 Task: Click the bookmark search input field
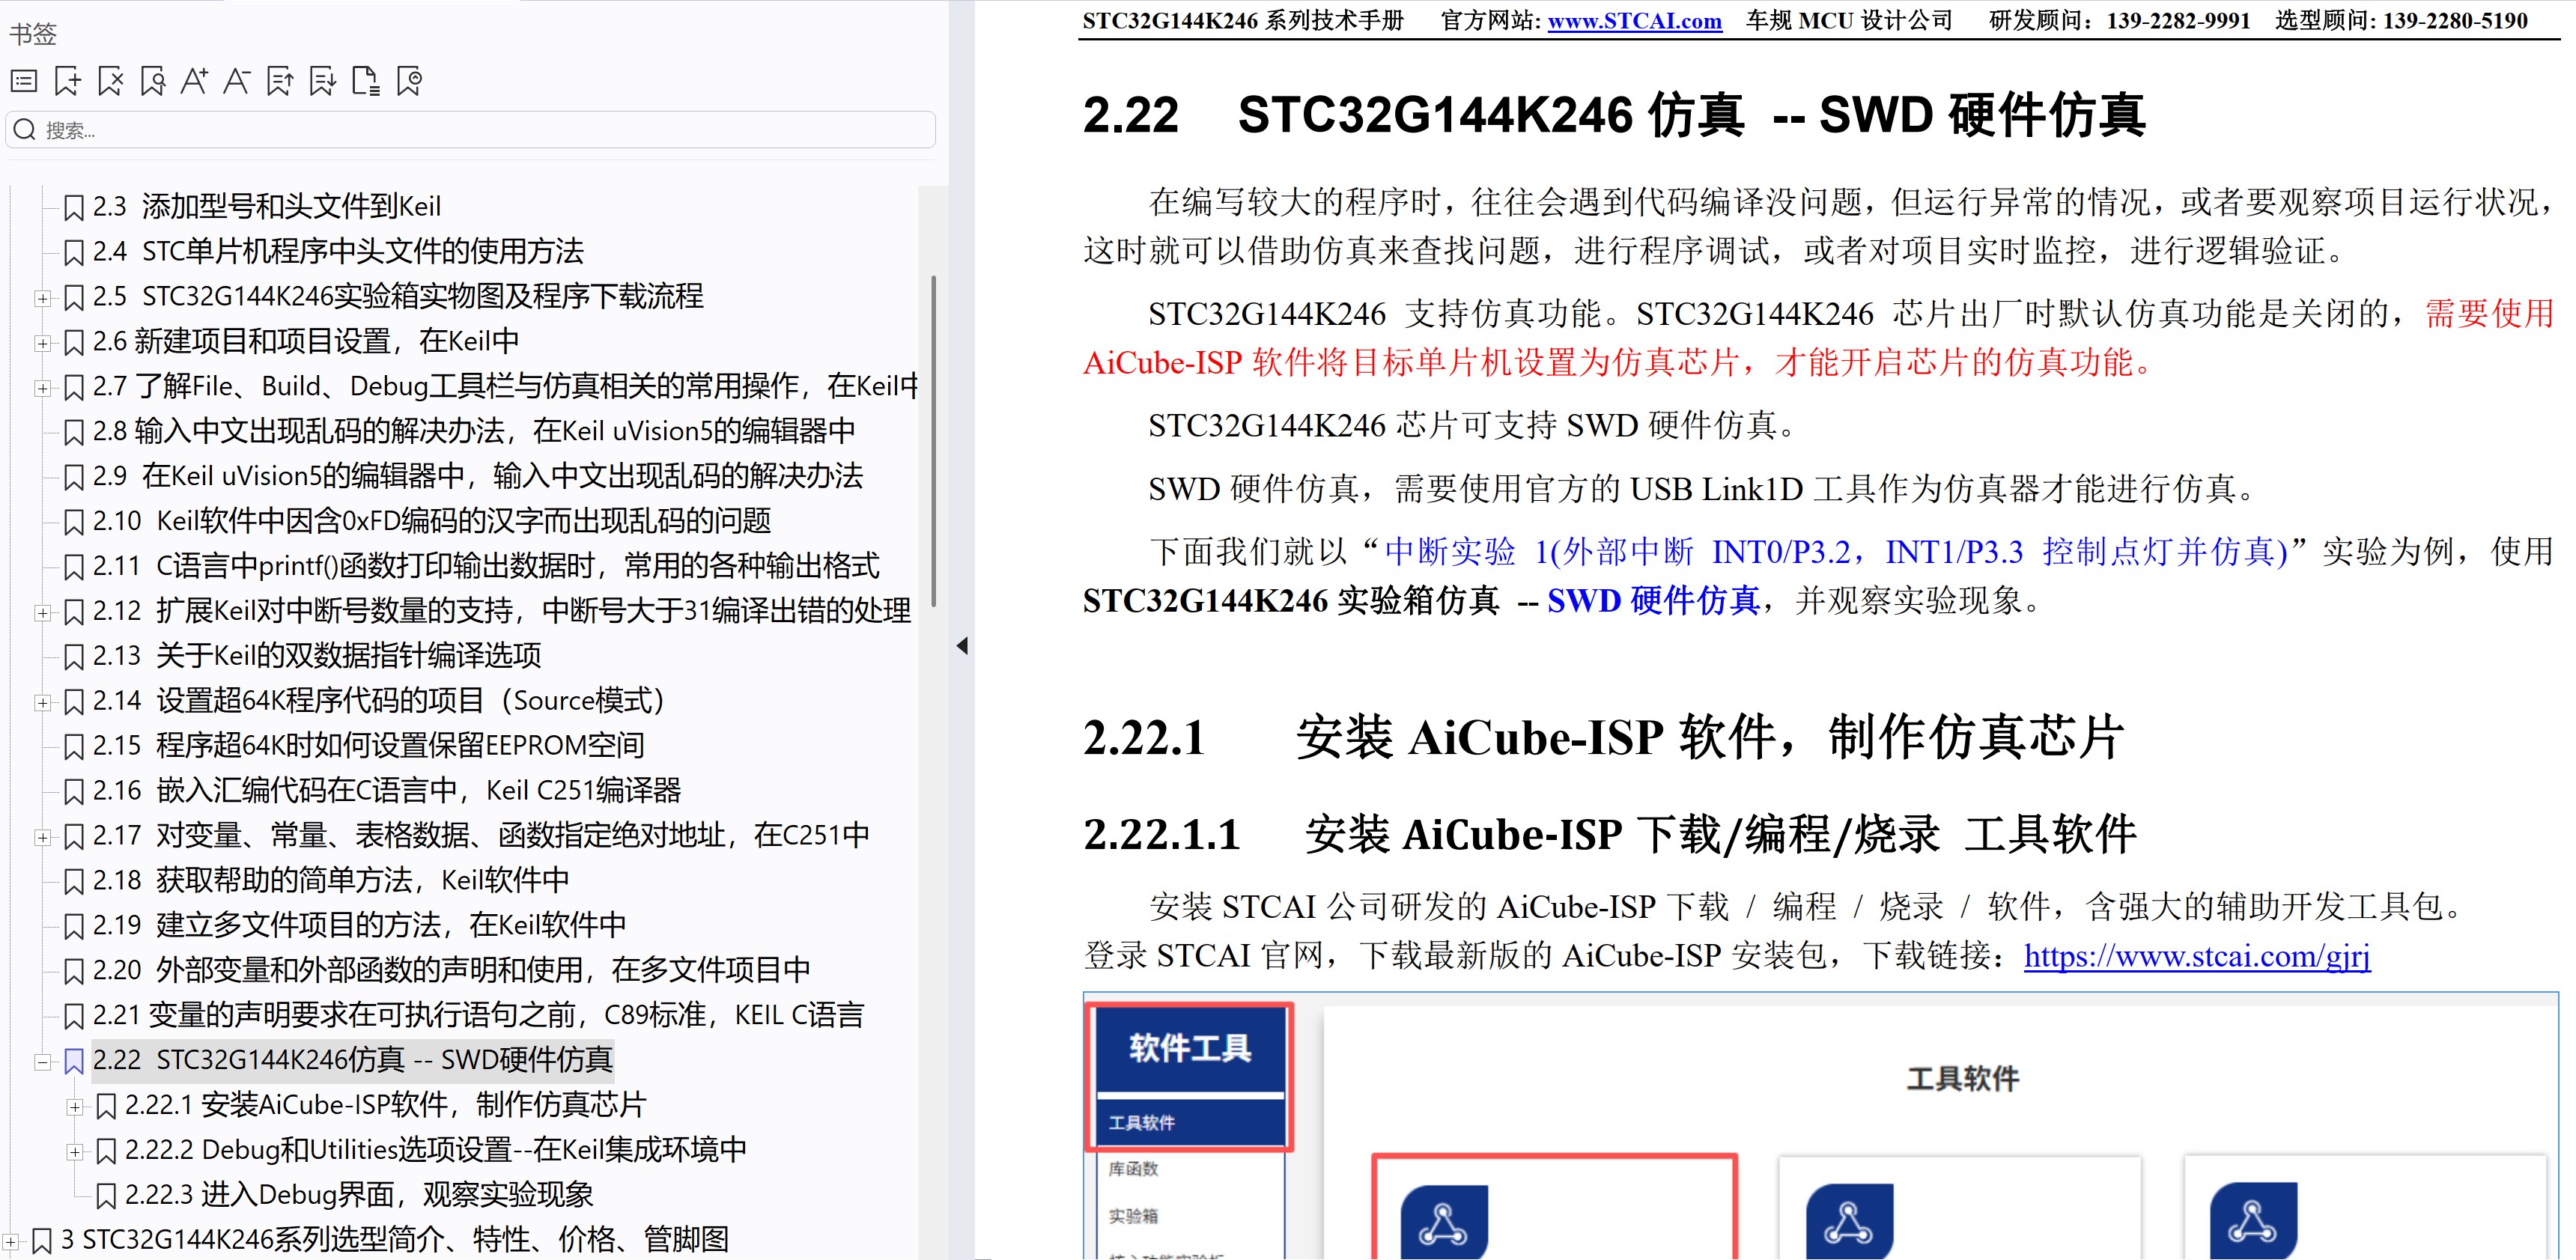471,130
